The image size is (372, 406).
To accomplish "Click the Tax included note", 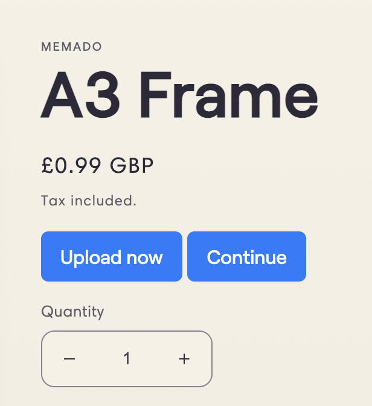I will [x=89, y=201].
